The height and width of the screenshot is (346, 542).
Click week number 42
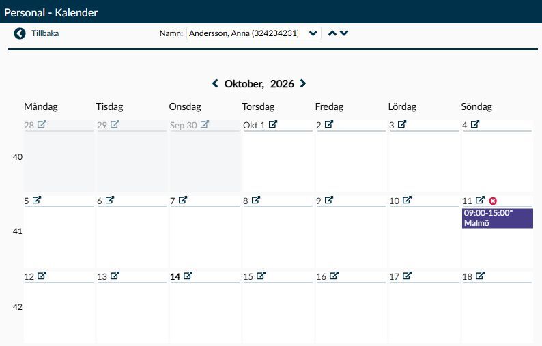[18, 307]
